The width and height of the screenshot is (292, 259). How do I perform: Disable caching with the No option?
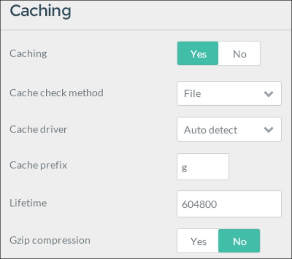click(x=239, y=54)
